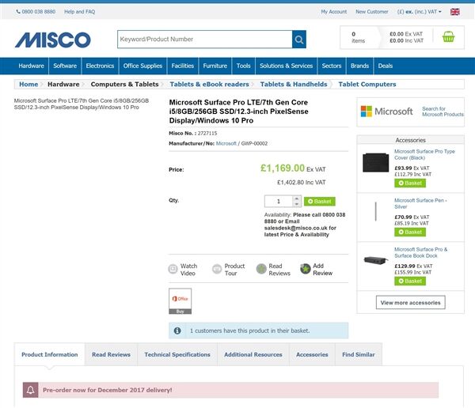Screen dimensions: 475x408
Task: Click the Read Reviews star icon
Action: (261, 269)
